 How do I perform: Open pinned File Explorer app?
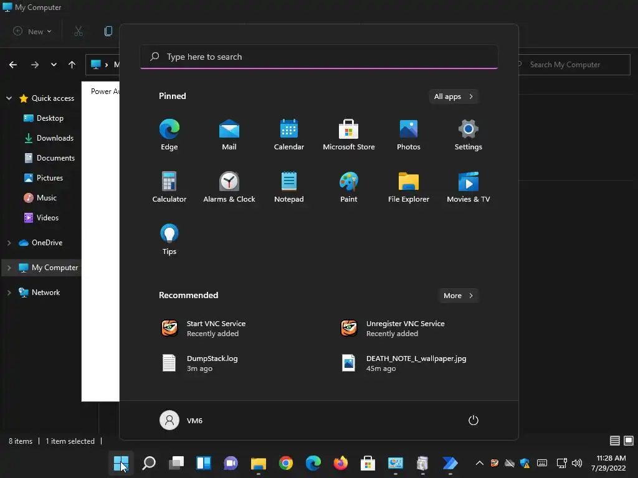click(409, 187)
